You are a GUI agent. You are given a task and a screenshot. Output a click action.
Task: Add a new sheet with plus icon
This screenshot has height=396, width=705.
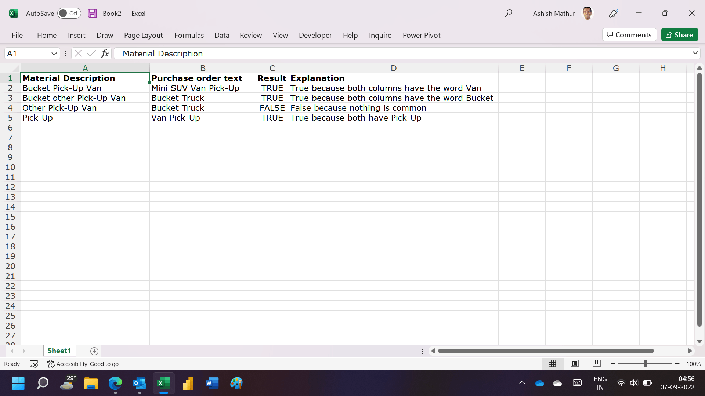(94, 351)
